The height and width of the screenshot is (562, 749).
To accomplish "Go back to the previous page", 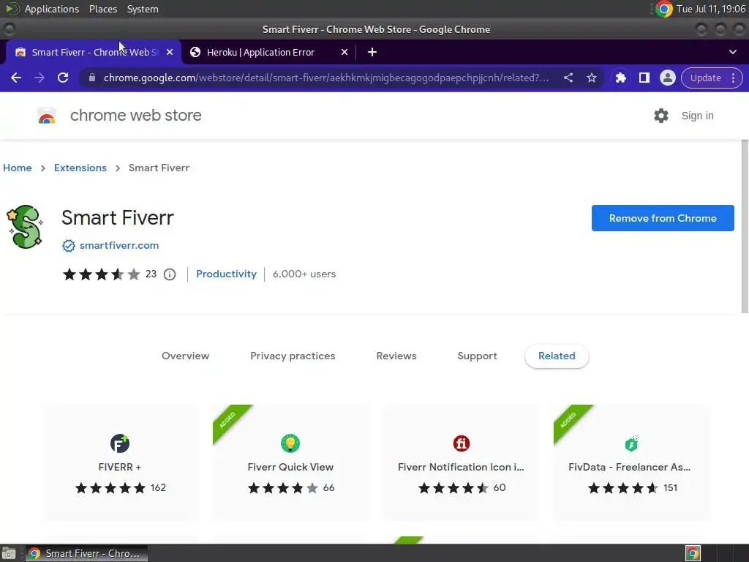I will tap(16, 78).
